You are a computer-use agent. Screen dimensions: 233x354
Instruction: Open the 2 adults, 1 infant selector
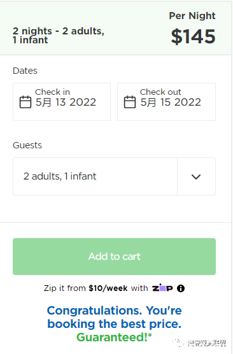[x=114, y=176]
